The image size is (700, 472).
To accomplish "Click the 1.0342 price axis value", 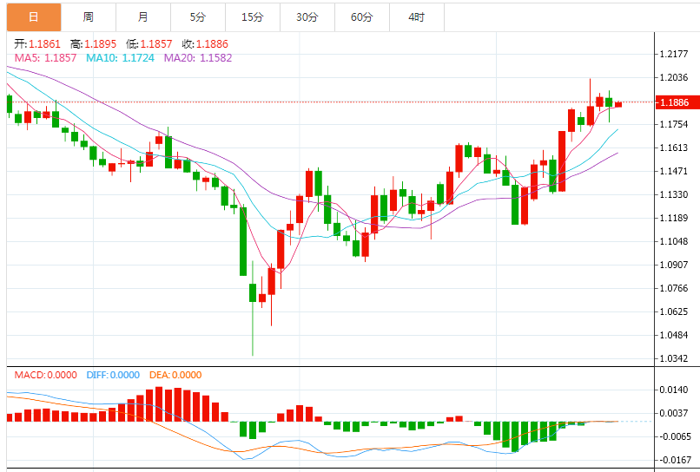I will click(674, 358).
